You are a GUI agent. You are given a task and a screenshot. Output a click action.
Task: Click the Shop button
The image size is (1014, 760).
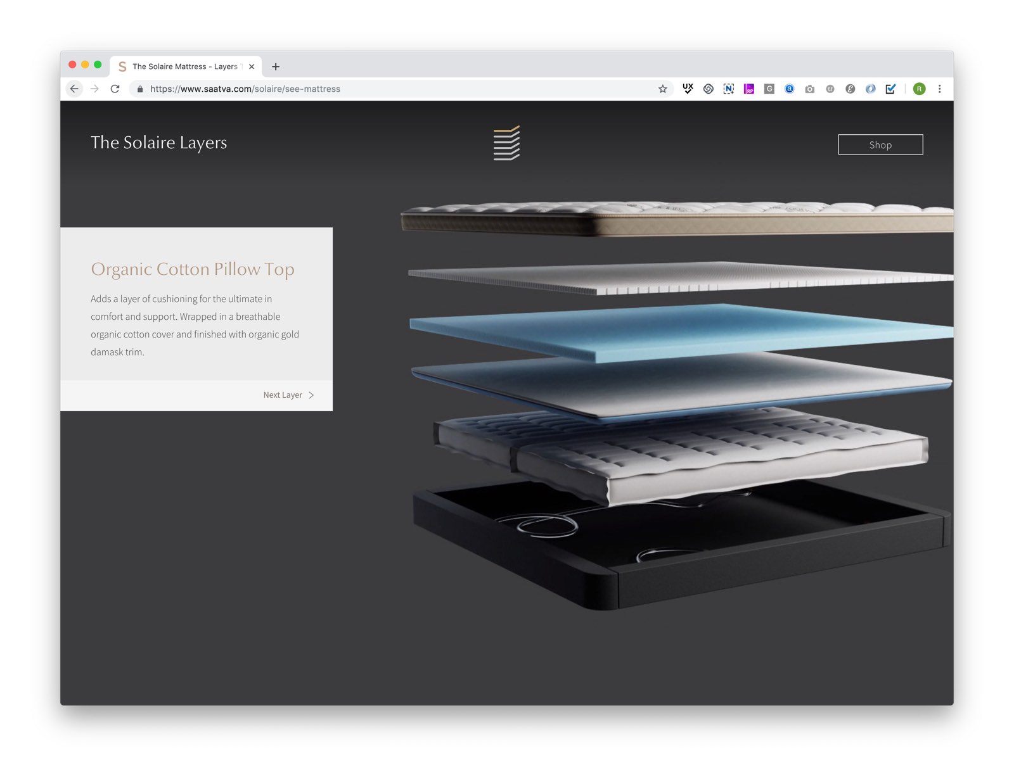[x=880, y=145]
